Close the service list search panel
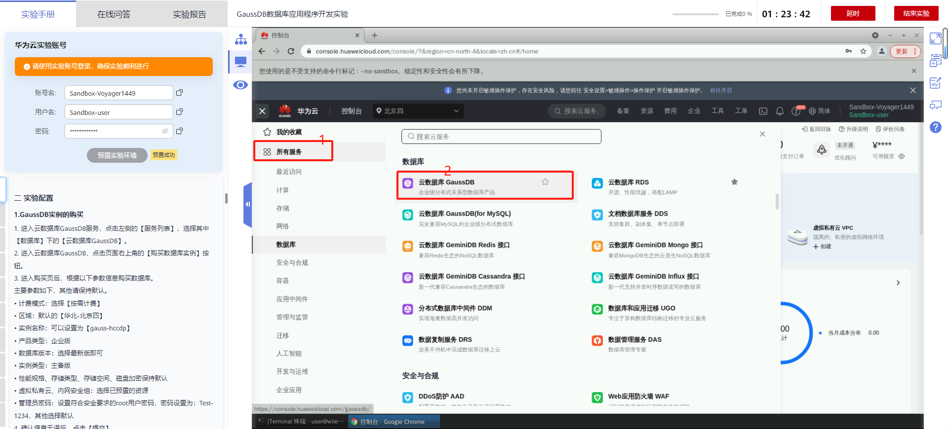 [x=762, y=134]
